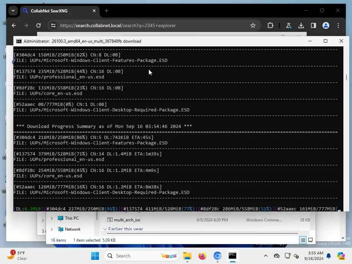Show browser downloads

301,25
